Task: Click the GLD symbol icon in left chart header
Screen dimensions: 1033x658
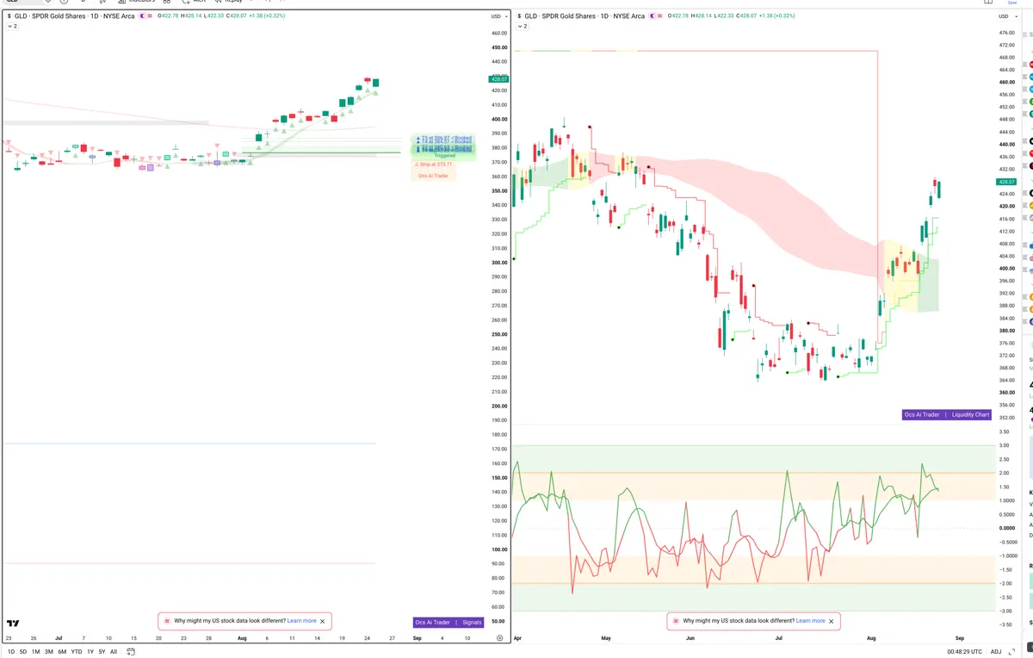Action: (x=9, y=16)
